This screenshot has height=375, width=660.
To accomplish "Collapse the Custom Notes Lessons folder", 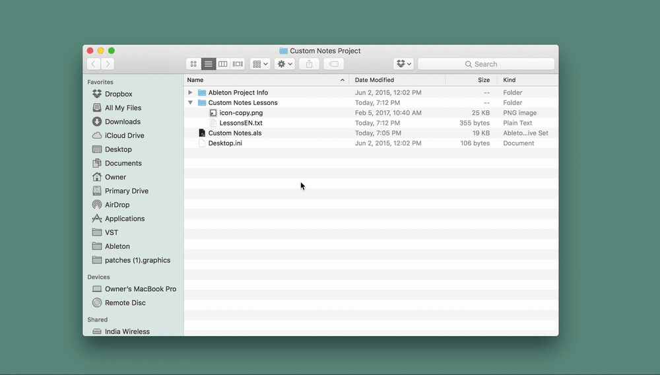I will click(x=190, y=103).
